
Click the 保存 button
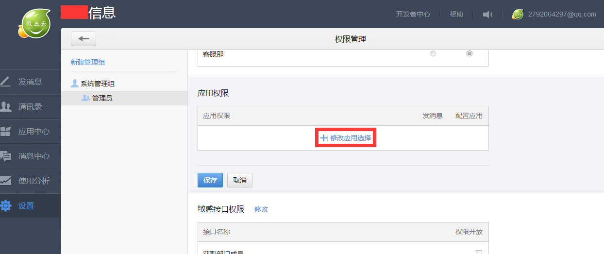click(x=210, y=180)
